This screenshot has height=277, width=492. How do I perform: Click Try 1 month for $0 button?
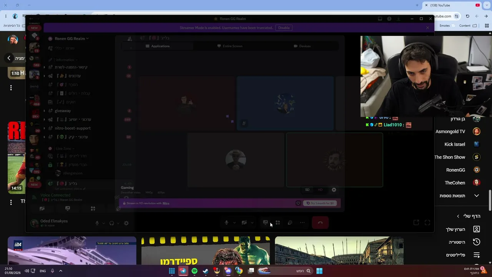coord(320,203)
